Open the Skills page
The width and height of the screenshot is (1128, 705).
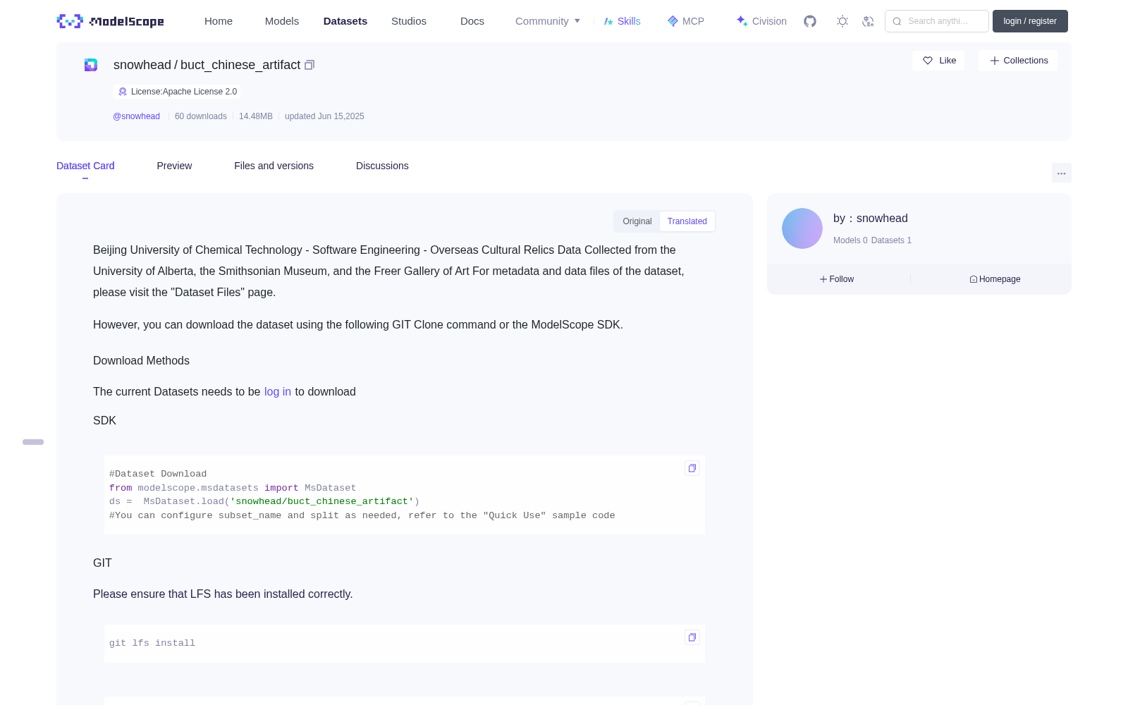coord(622,21)
